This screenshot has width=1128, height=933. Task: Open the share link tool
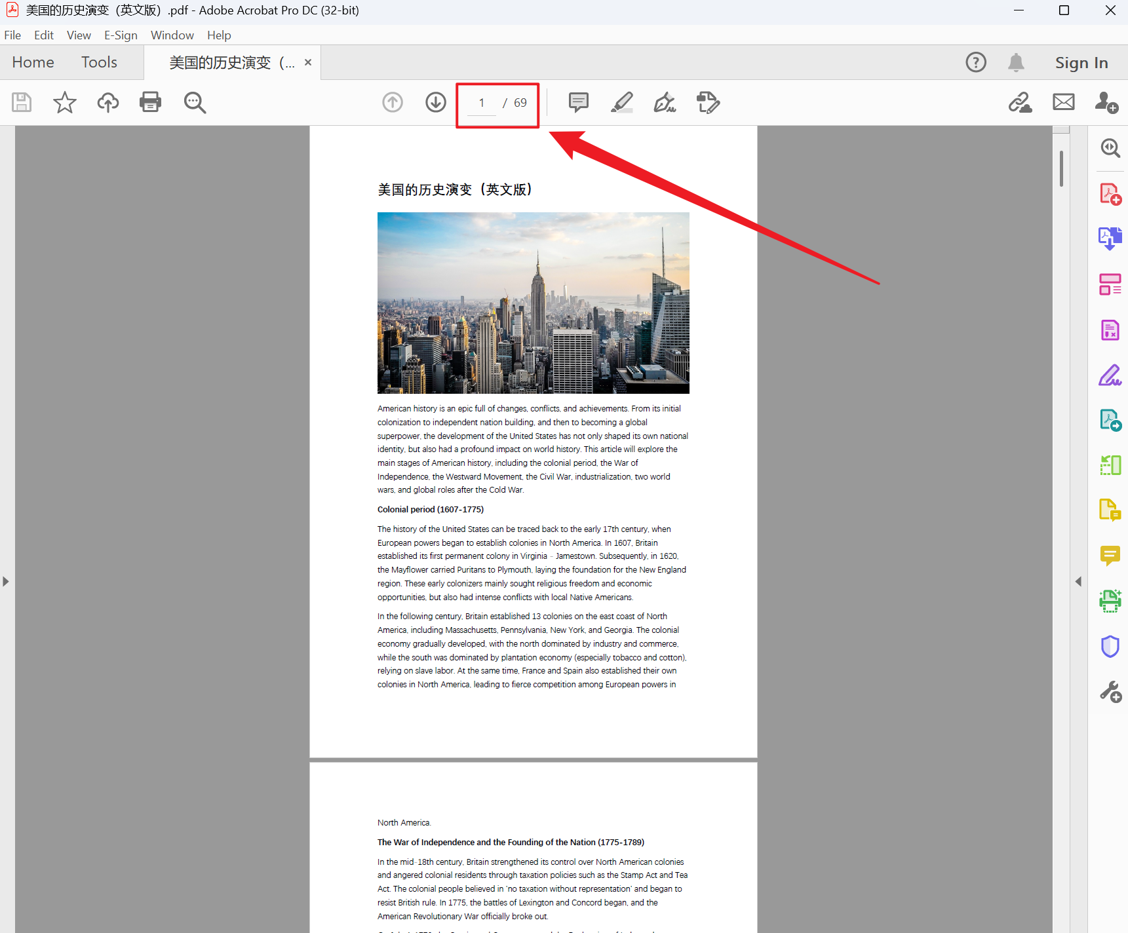[x=1021, y=102]
